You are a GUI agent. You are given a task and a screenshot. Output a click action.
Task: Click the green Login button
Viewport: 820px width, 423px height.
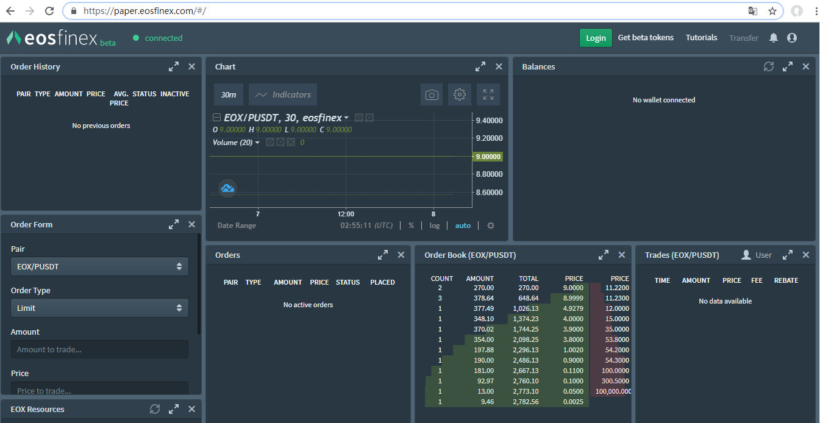pyautogui.click(x=596, y=38)
